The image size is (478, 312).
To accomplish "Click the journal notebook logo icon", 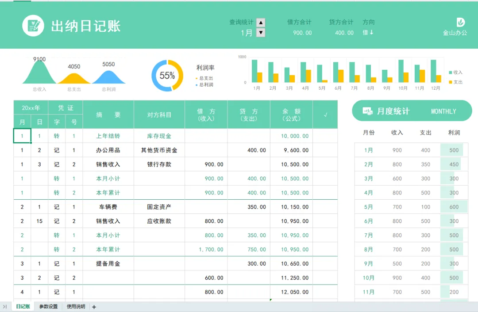I will coord(33,26).
